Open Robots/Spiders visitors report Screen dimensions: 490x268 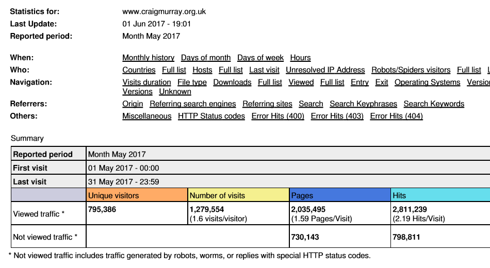coord(411,70)
